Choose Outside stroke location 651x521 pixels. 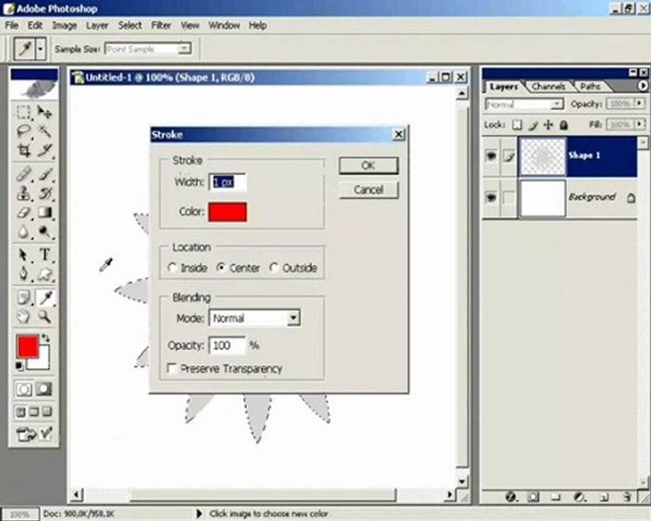(x=273, y=268)
